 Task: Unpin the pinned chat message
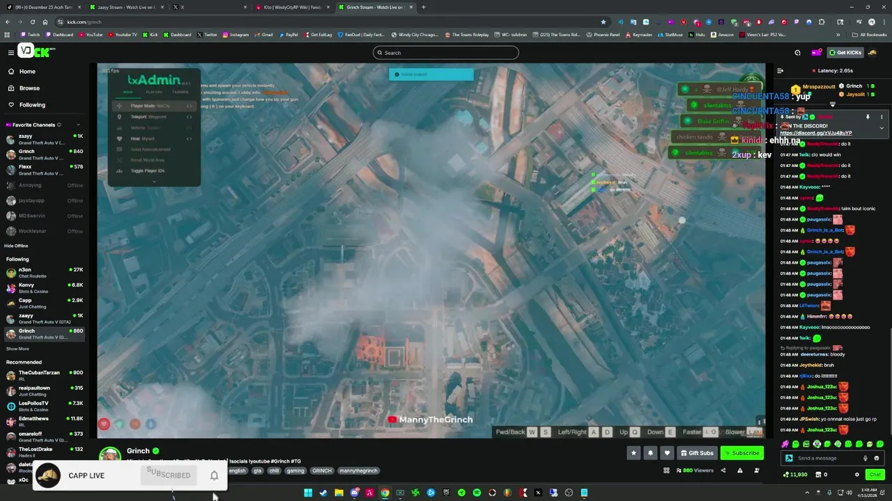[x=868, y=117]
